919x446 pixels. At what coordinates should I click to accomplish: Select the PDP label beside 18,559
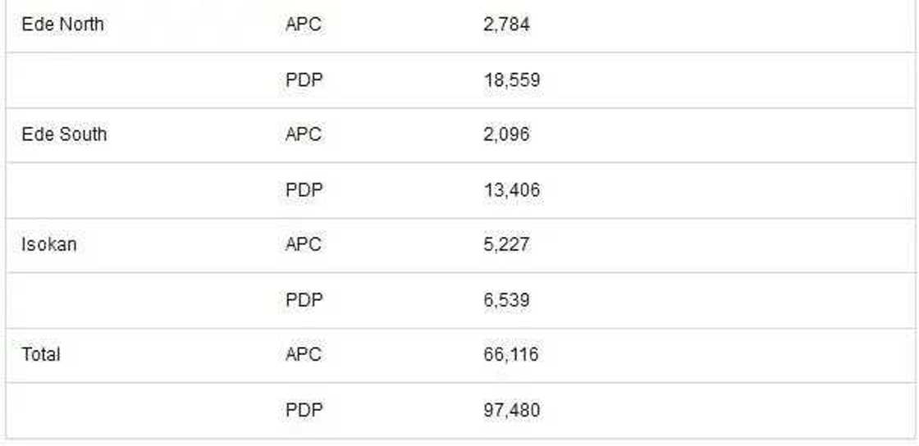pyautogui.click(x=304, y=80)
